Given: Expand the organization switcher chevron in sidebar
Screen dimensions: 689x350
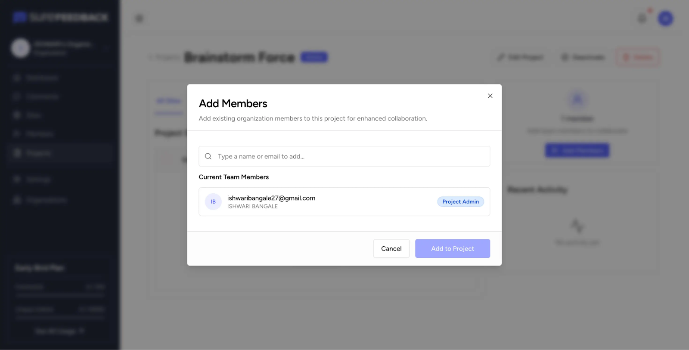Looking at the screenshot, I should 106,48.
